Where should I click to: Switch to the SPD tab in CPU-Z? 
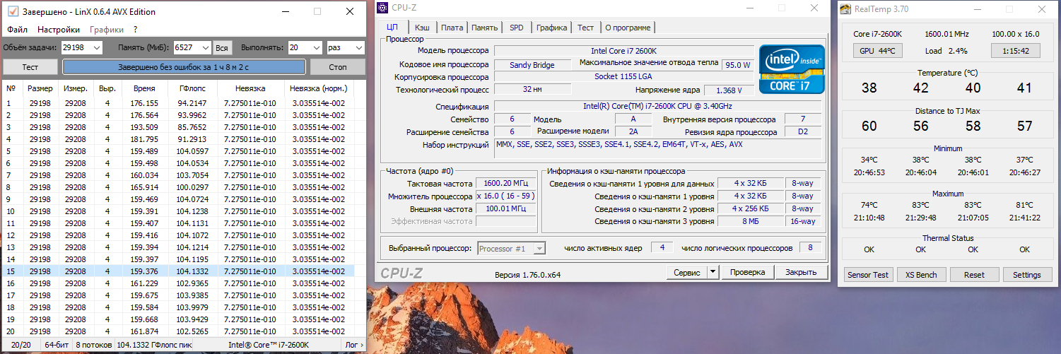tap(517, 28)
